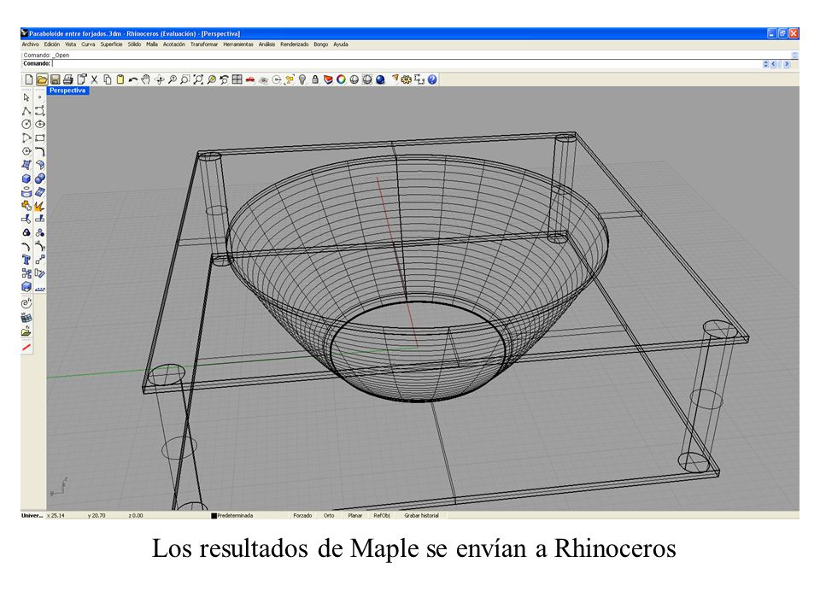
Task: Open the Bongo menu
Action: pos(321,44)
